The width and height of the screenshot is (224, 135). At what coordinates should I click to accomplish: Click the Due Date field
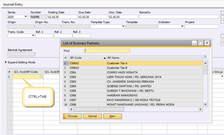pyautogui.click(x=93, y=17)
